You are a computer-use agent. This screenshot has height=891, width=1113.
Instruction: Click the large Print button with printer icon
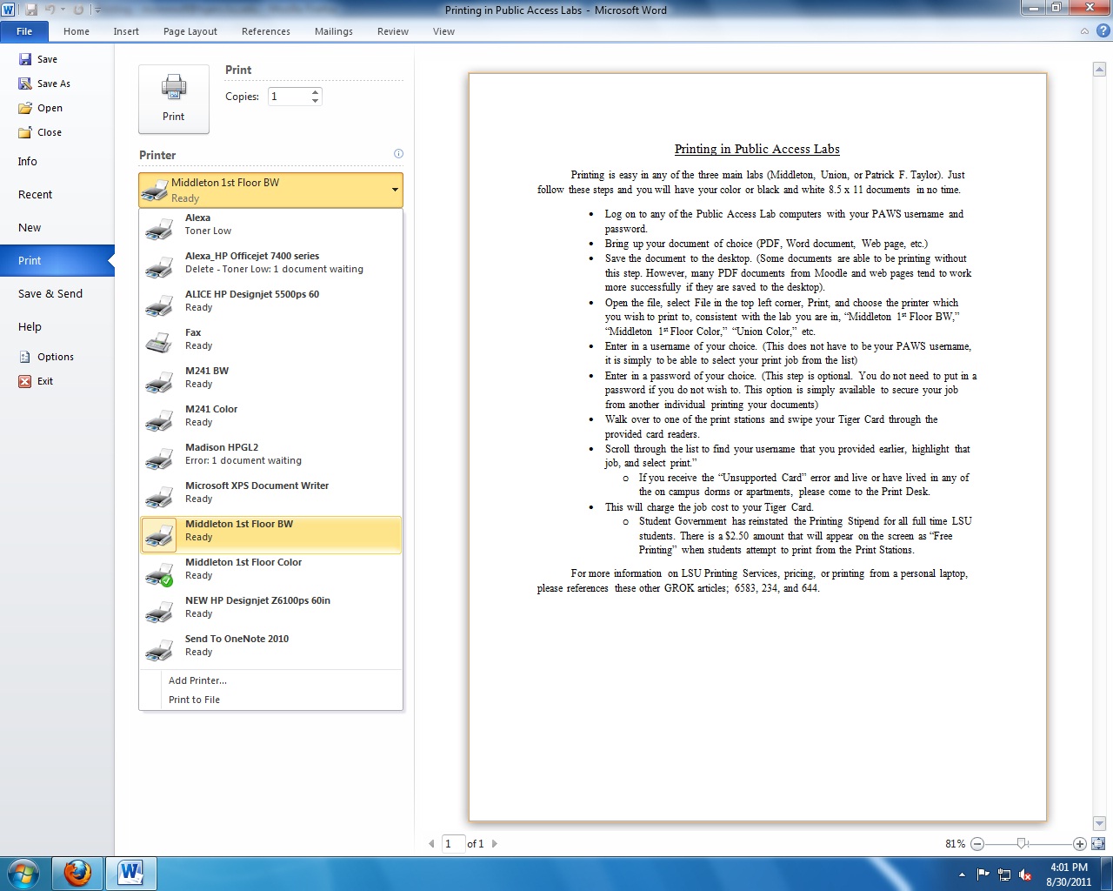pyautogui.click(x=174, y=99)
